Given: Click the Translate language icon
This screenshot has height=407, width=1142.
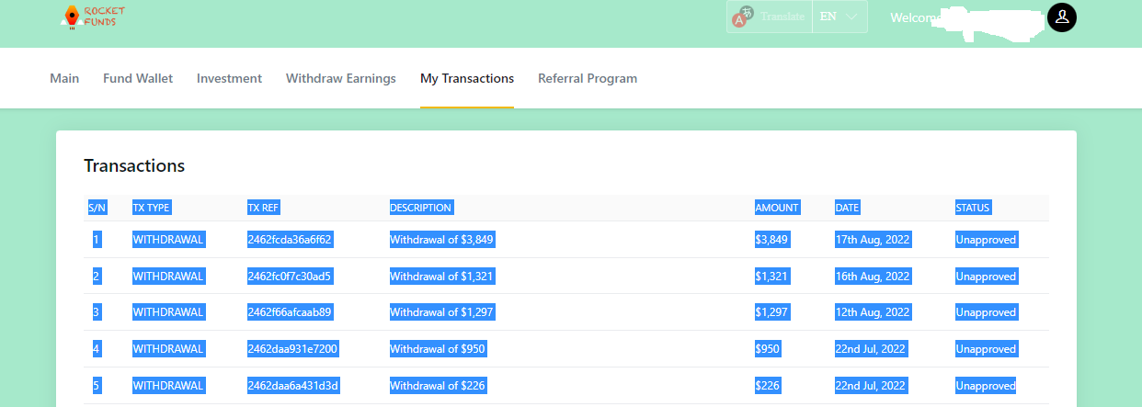Looking at the screenshot, I should [x=743, y=17].
